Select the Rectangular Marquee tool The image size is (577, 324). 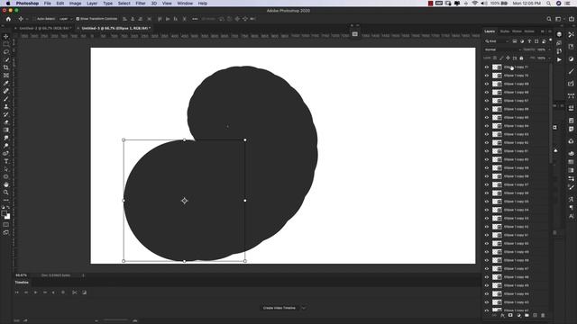pos(6,44)
